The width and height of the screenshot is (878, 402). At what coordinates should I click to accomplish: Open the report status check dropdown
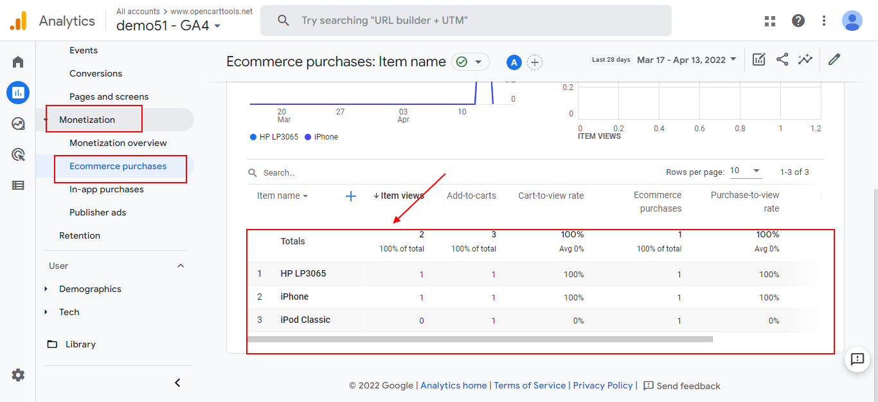(x=470, y=62)
